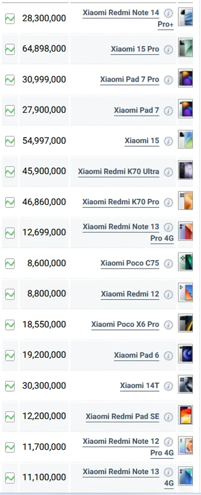Follow the Xiaomi Redmi K70 Pro link

121,202
